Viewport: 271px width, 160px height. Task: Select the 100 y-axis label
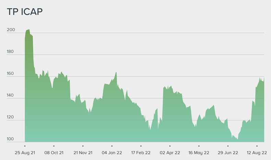(x=11, y=139)
